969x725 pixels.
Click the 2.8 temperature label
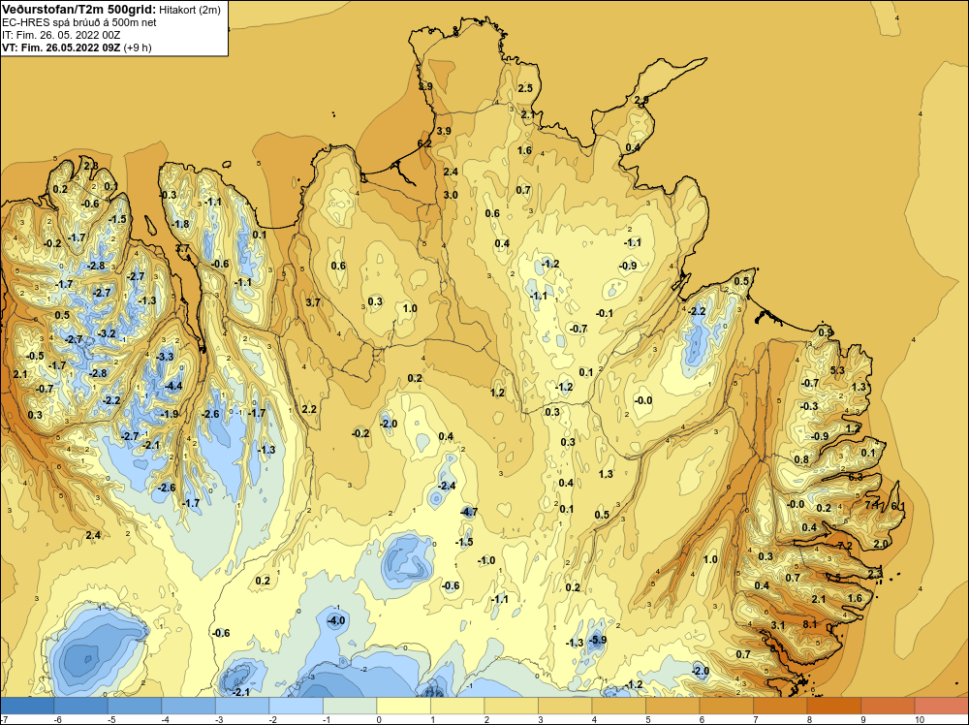91,166
